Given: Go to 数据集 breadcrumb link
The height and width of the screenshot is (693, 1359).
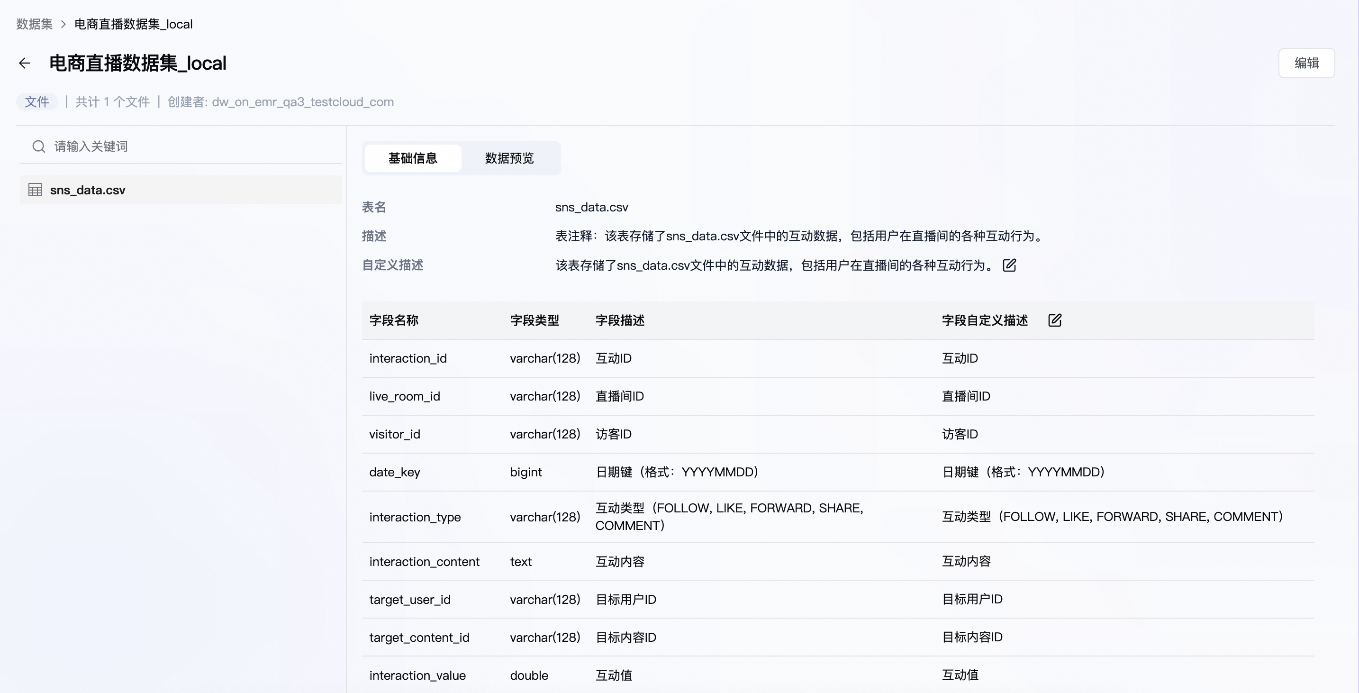Looking at the screenshot, I should (34, 24).
